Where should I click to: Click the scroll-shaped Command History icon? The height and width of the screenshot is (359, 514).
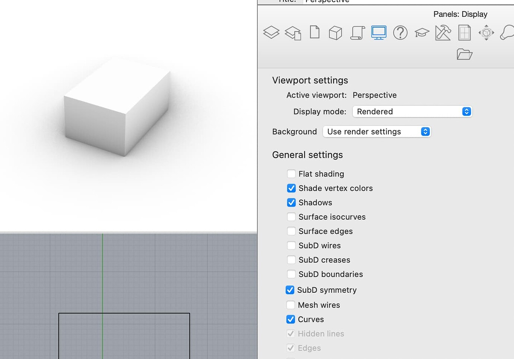(358, 33)
